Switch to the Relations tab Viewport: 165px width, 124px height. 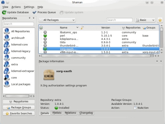tap(70, 113)
